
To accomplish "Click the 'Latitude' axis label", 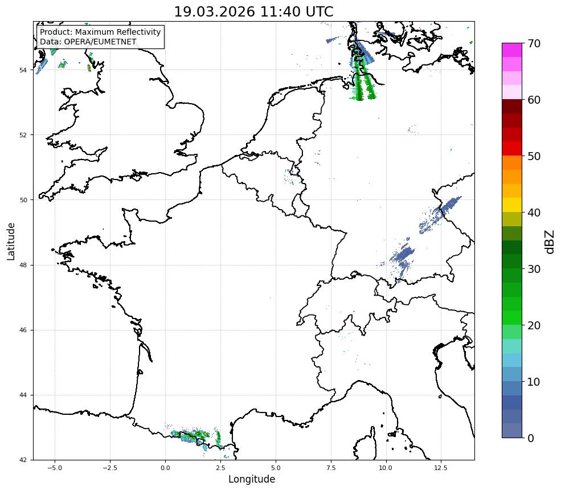I will 11,241.
